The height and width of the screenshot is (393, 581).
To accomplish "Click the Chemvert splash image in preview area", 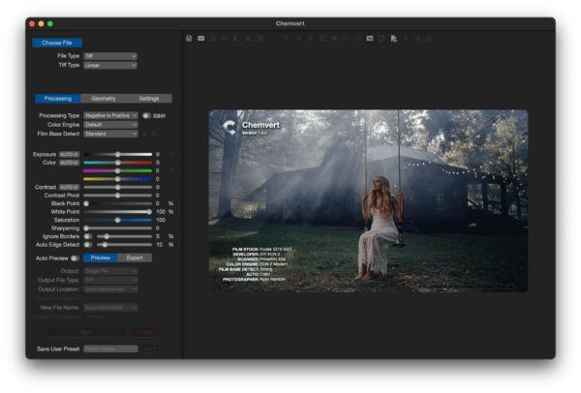I will coord(368,200).
